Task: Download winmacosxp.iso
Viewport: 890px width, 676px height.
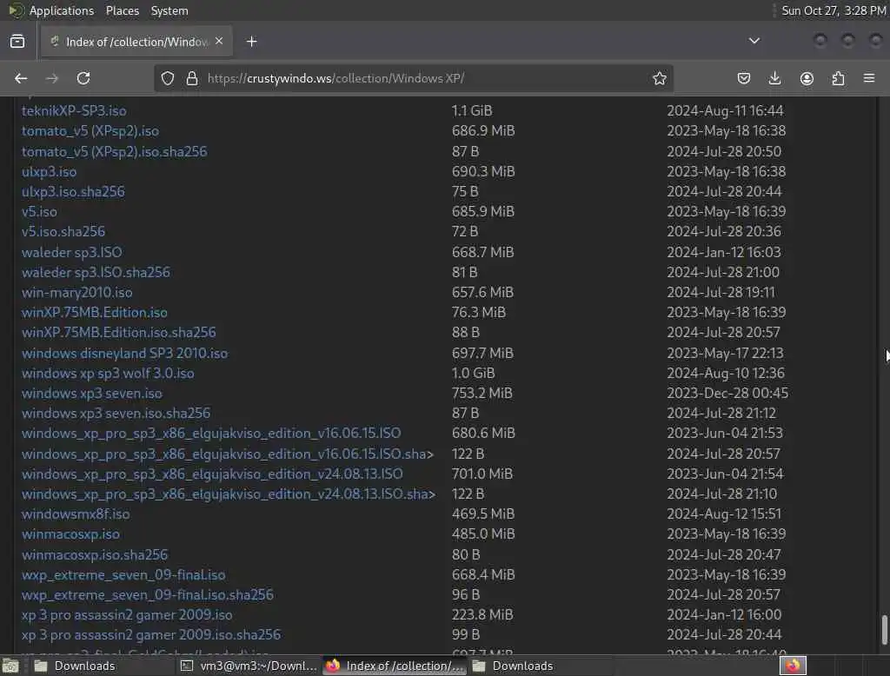Action: (x=70, y=534)
